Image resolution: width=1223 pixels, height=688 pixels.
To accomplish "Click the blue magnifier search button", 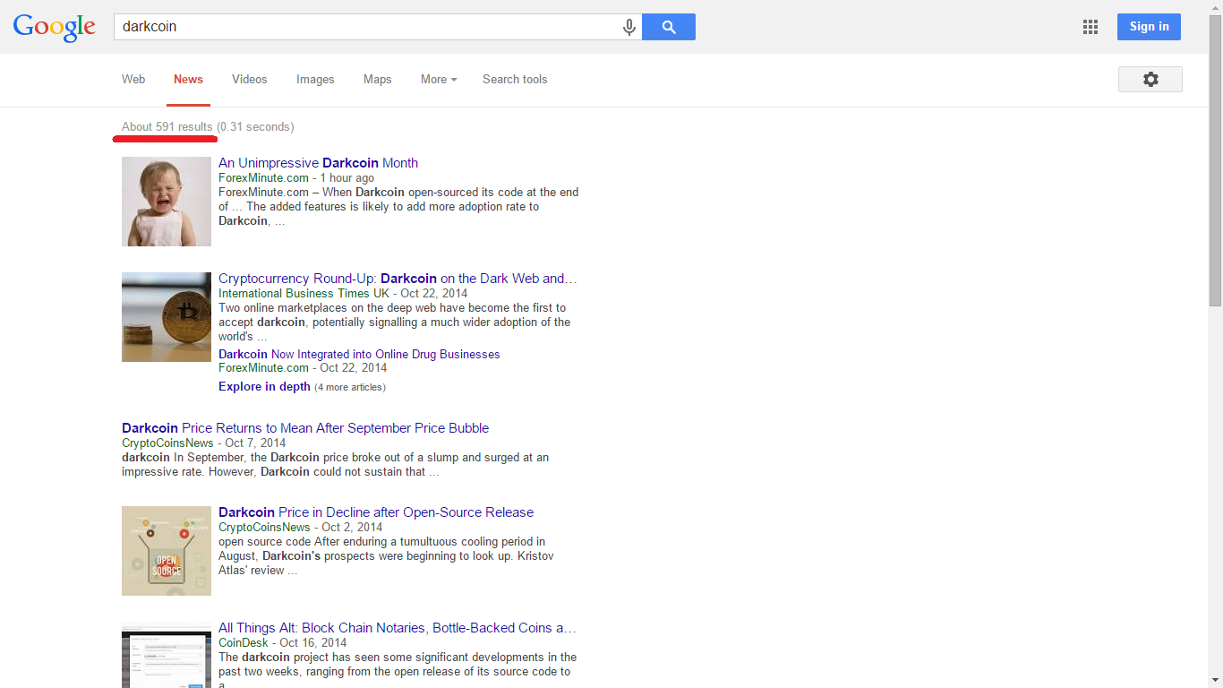I will [669, 27].
